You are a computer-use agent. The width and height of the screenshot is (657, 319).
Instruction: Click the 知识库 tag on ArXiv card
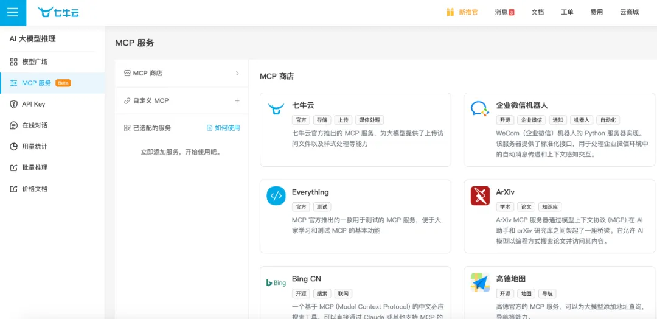(550, 207)
